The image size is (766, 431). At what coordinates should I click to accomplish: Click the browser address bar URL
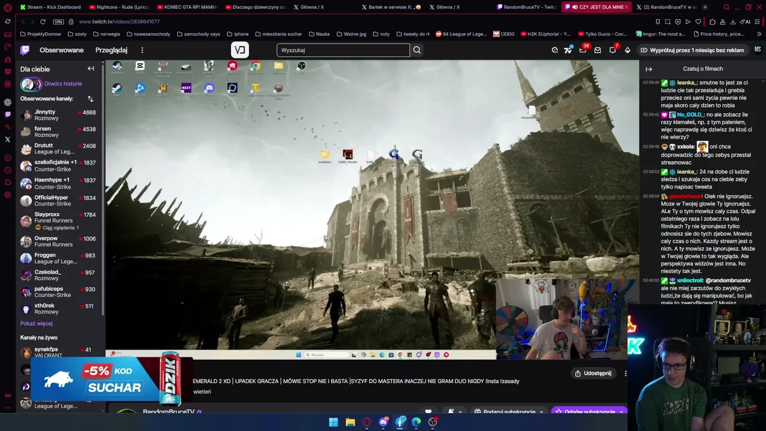(x=119, y=22)
